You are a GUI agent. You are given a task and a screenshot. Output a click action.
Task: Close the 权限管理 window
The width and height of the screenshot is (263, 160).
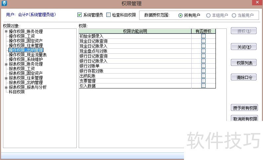click(x=257, y=2)
